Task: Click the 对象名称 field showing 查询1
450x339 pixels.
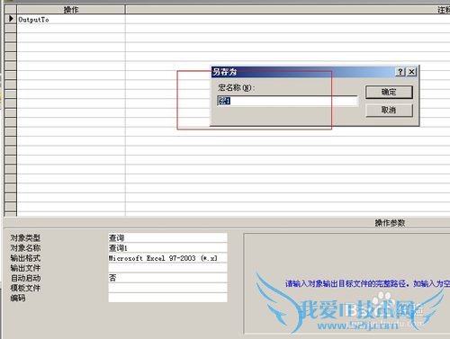Action: pos(167,248)
